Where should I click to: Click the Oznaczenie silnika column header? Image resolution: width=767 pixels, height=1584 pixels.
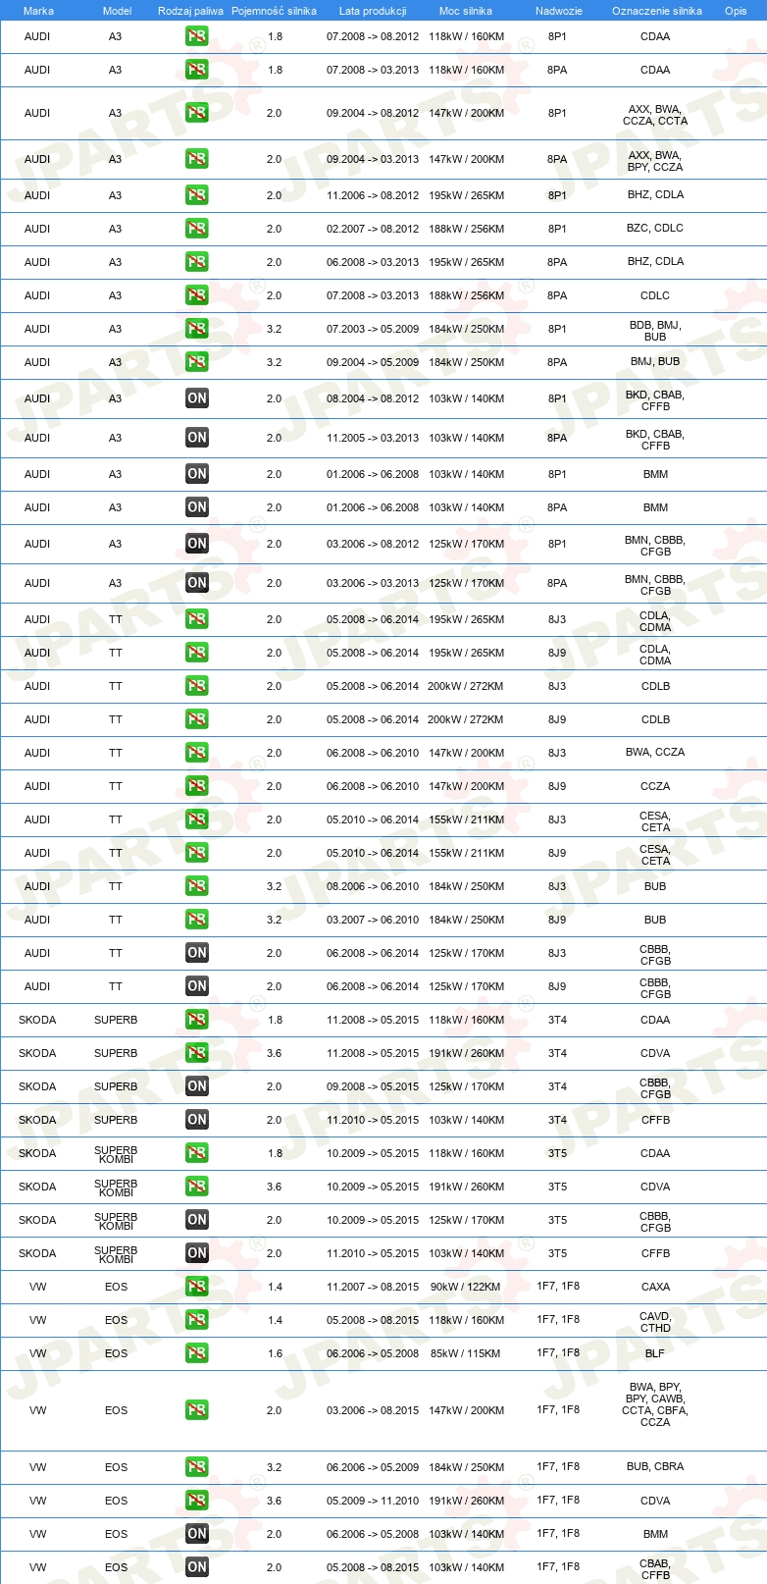pos(657,11)
